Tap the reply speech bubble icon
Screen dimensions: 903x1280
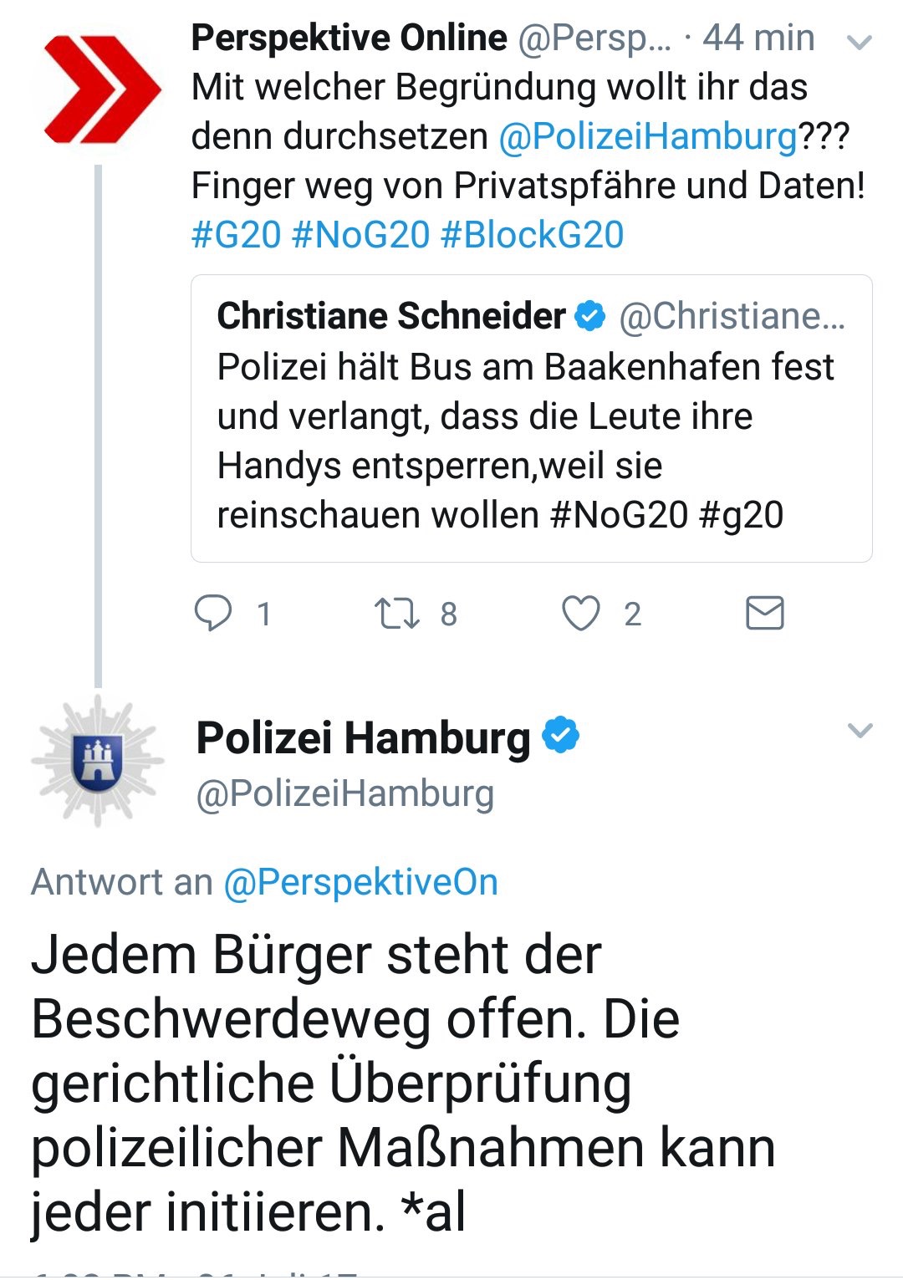213,614
